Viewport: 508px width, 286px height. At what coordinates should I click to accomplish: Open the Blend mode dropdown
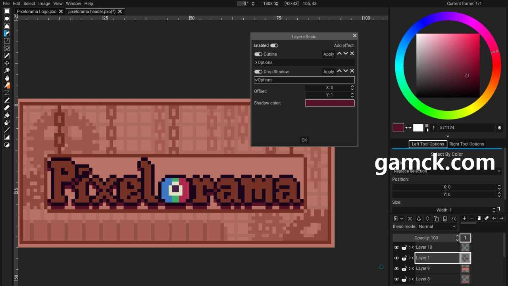click(437, 226)
